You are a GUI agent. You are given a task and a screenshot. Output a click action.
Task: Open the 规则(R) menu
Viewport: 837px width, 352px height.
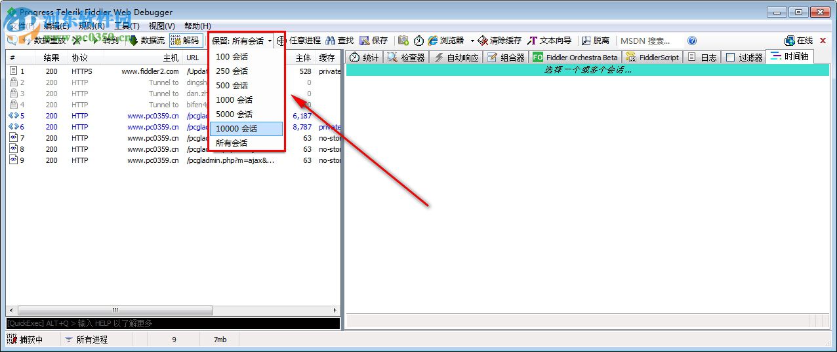point(91,26)
